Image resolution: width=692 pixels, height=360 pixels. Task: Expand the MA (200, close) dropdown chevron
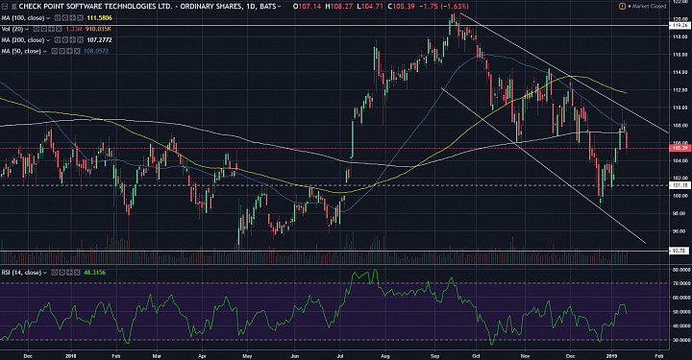(x=48, y=40)
